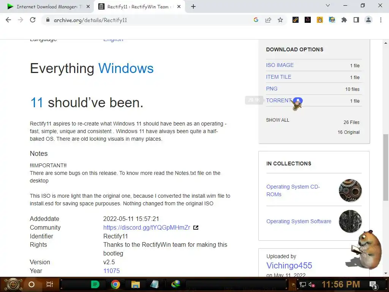Viewport: 389px width, 292px height.
Task: Open Task View on taskbar
Action: click(x=50, y=284)
